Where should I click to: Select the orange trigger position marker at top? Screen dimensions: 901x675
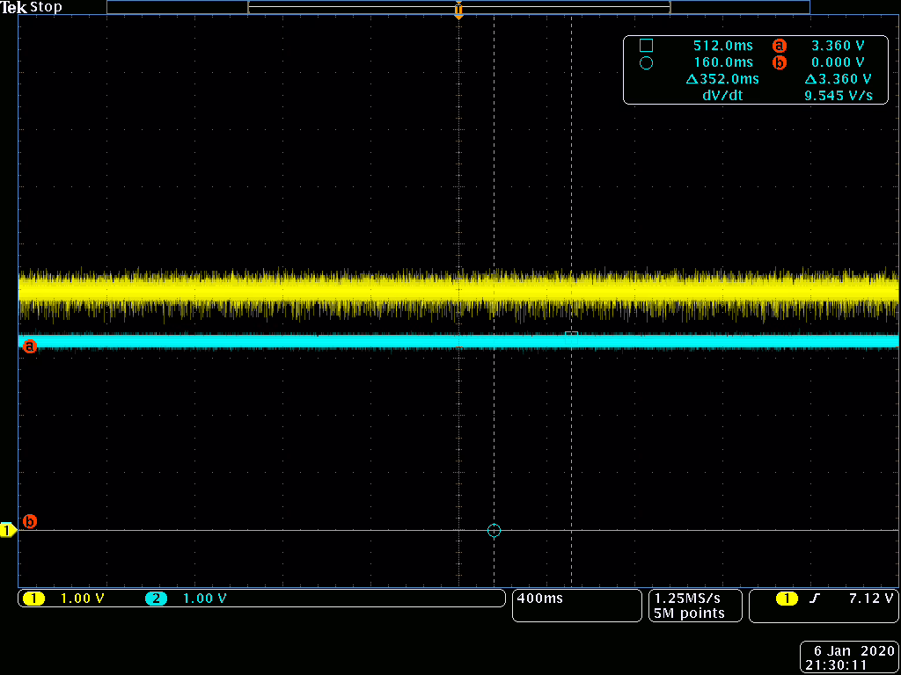458,11
